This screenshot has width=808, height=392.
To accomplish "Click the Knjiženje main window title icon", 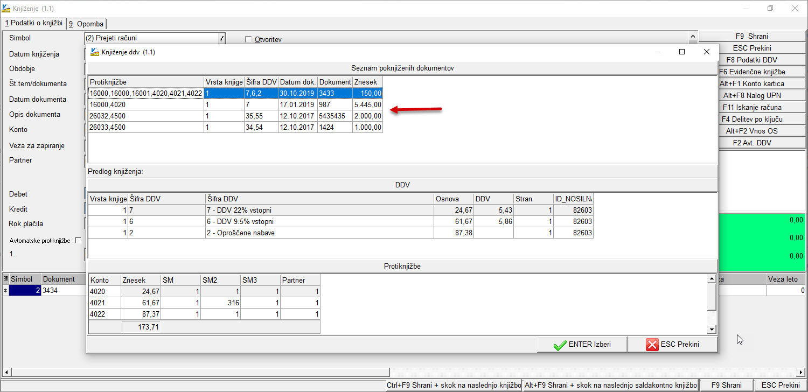I will (6, 9).
